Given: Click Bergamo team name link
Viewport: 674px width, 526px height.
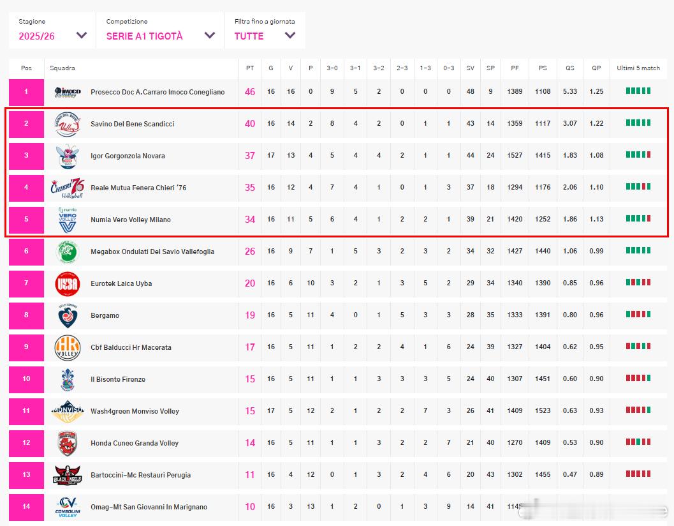Looking at the screenshot, I should pyautogui.click(x=105, y=315).
